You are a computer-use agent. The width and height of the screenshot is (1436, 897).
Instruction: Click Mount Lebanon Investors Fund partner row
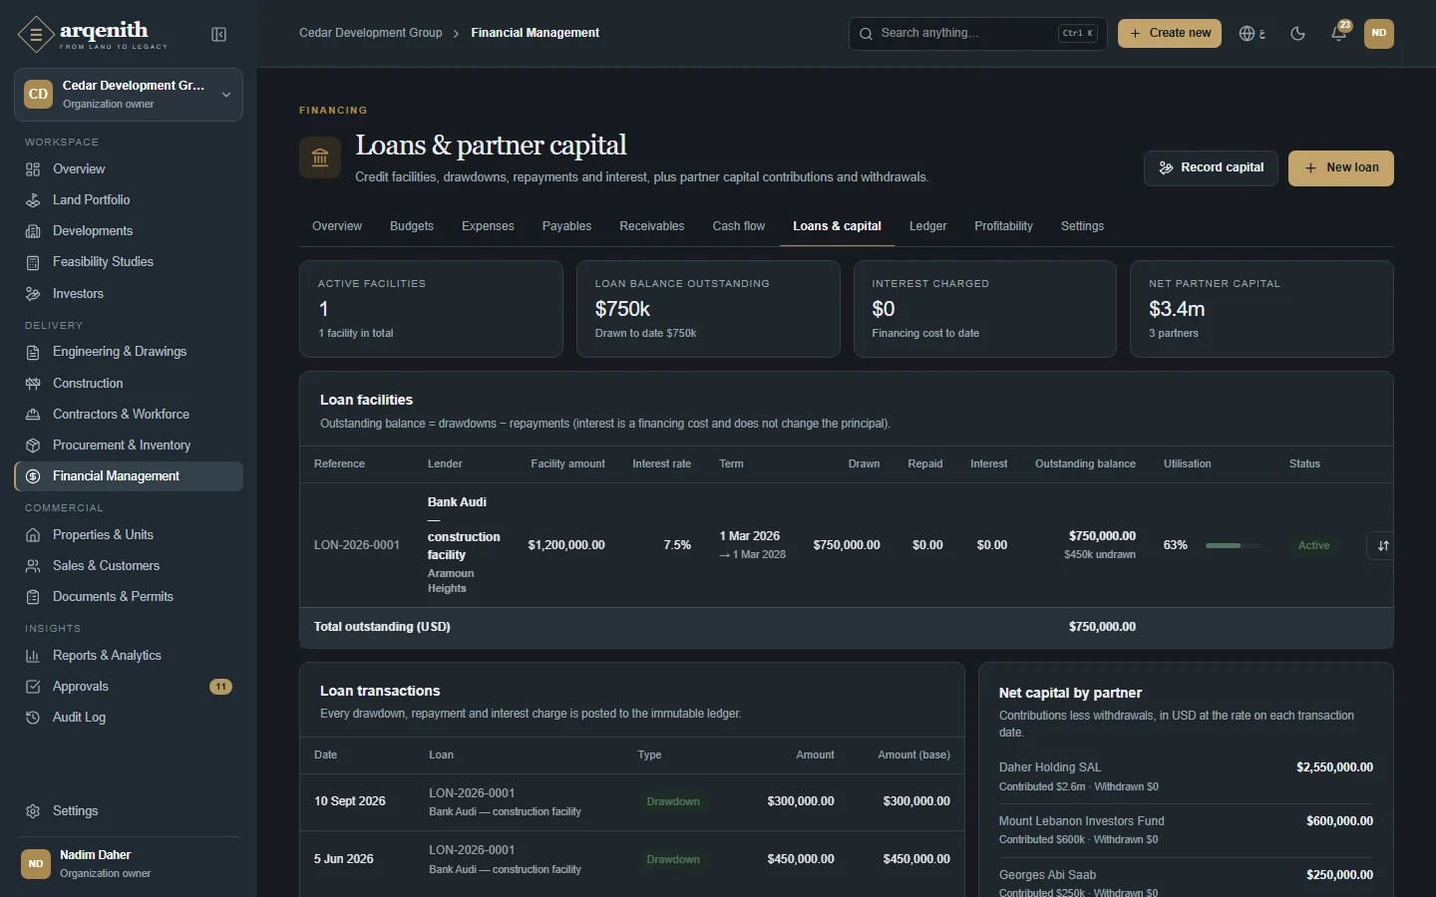1186,829
